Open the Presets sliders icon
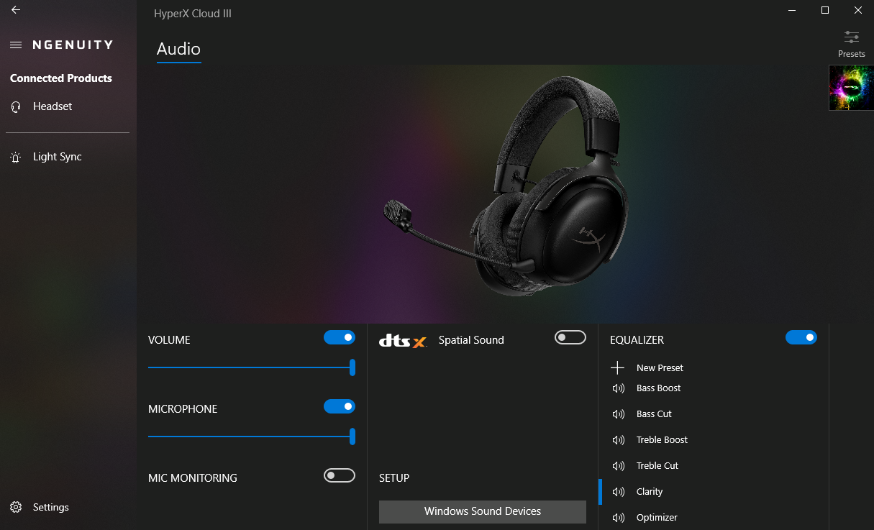Screen dimensions: 874x530 click(852, 37)
